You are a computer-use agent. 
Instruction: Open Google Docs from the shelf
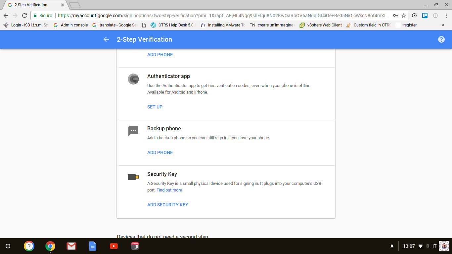pos(93,246)
